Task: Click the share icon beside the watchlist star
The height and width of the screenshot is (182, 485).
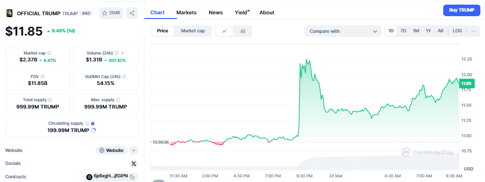Action: pos(132,13)
